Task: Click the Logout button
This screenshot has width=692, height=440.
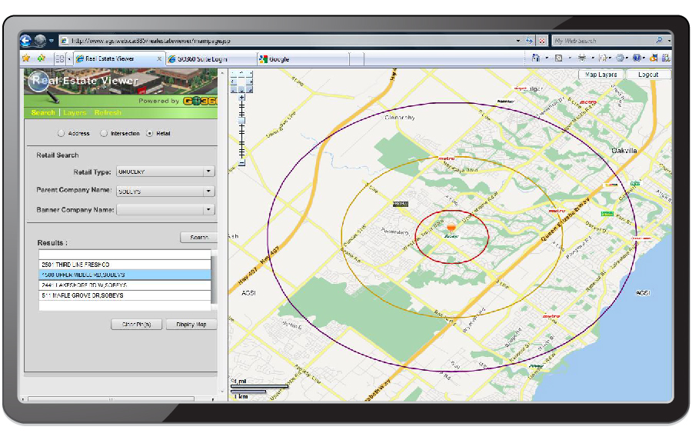Action: (648, 75)
